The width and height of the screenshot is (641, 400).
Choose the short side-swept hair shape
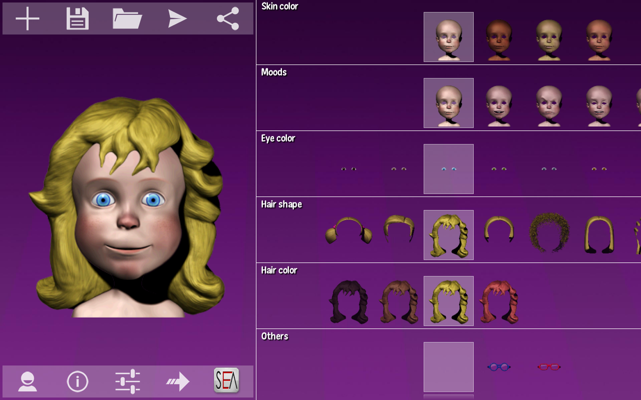[399, 228]
